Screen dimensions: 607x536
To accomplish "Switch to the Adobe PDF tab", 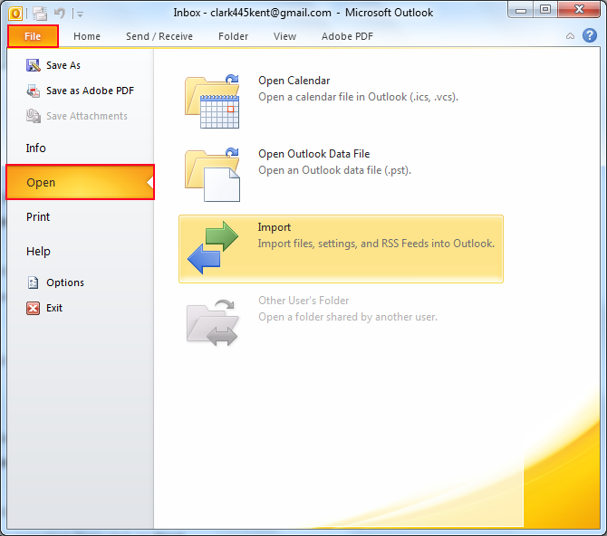I will coord(347,36).
